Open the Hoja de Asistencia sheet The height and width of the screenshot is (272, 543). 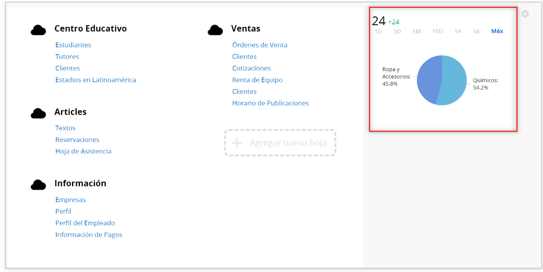click(83, 151)
